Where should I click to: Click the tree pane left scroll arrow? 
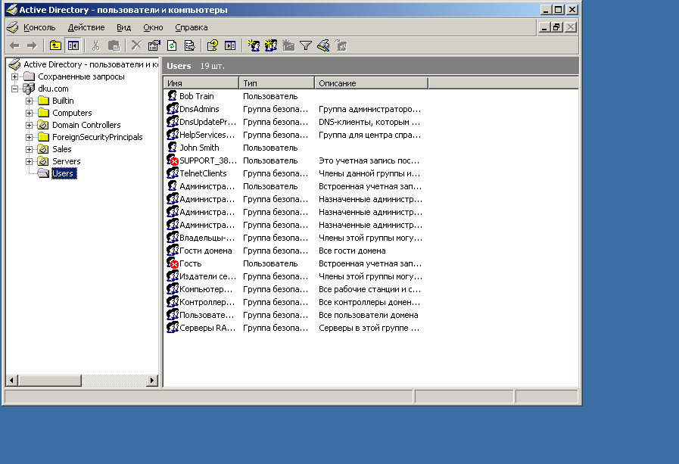click(11, 381)
